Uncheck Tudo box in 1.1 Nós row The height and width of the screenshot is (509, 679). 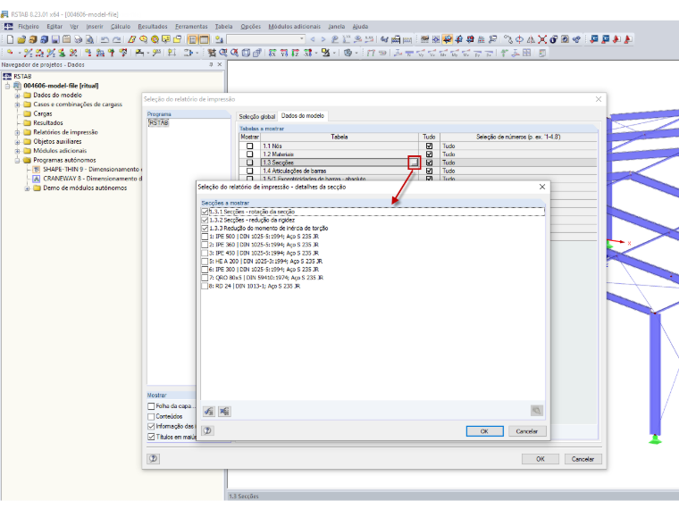pyautogui.click(x=429, y=146)
